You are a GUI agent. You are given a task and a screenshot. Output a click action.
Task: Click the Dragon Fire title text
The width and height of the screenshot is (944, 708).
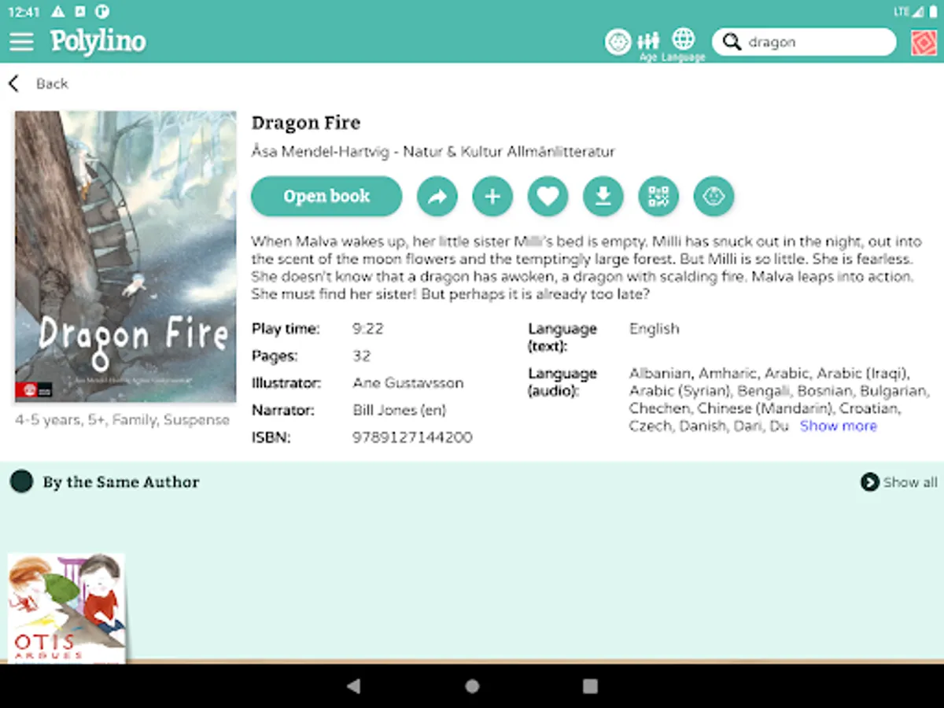point(306,123)
